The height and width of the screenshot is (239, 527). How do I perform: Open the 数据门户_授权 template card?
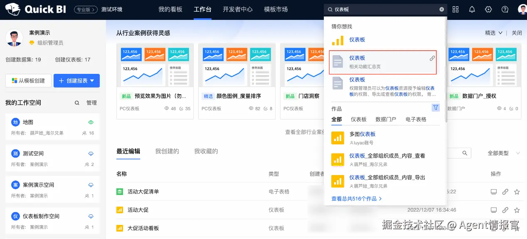pyautogui.click(x=483, y=81)
